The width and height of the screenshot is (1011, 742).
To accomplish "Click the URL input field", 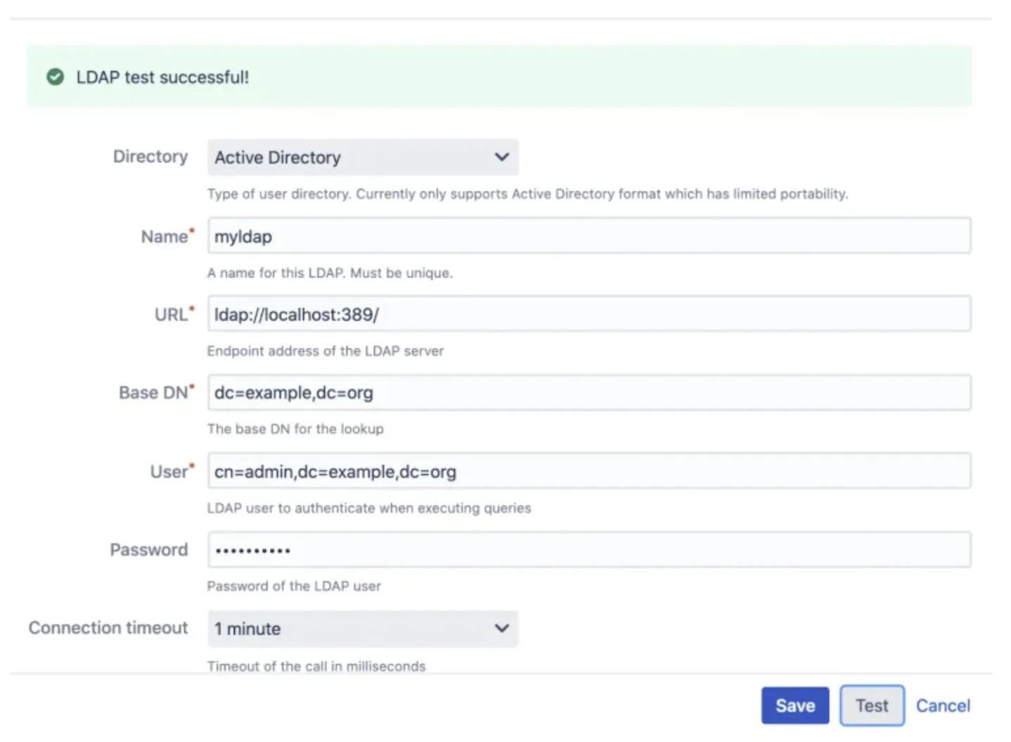I will click(x=589, y=314).
